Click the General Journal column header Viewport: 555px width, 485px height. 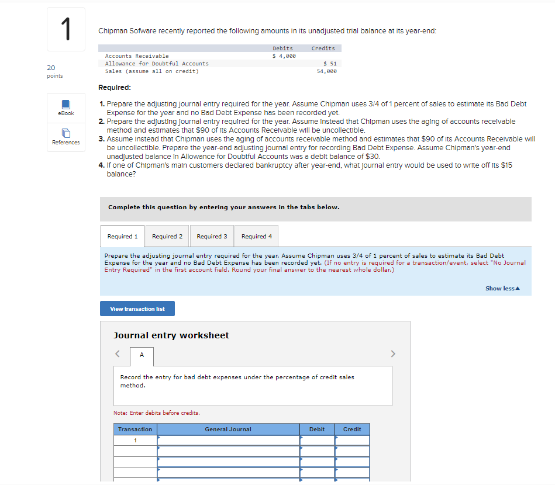tap(228, 429)
